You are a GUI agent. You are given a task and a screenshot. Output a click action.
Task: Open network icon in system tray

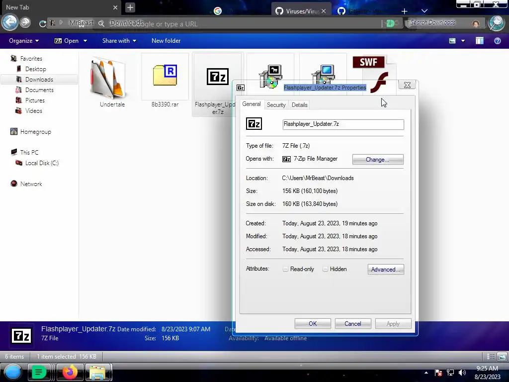pyautogui.click(x=450, y=373)
